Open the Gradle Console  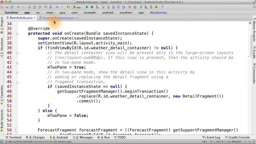point(237,137)
